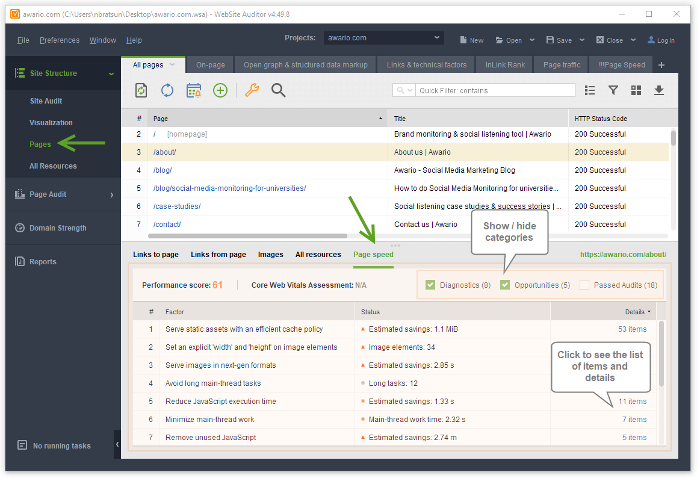Open the Projects dropdown showing awario.com
This screenshot has height=481, width=700.
384,38
